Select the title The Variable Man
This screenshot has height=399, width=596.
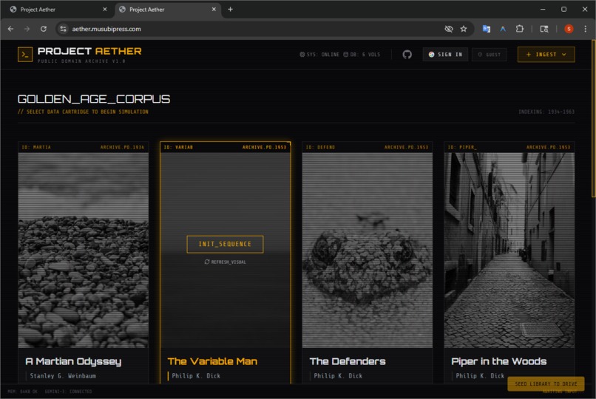212,361
